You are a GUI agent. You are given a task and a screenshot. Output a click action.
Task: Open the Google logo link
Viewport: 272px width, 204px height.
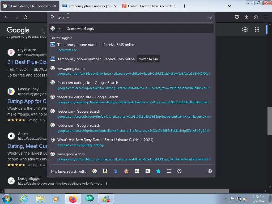(18, 30)
